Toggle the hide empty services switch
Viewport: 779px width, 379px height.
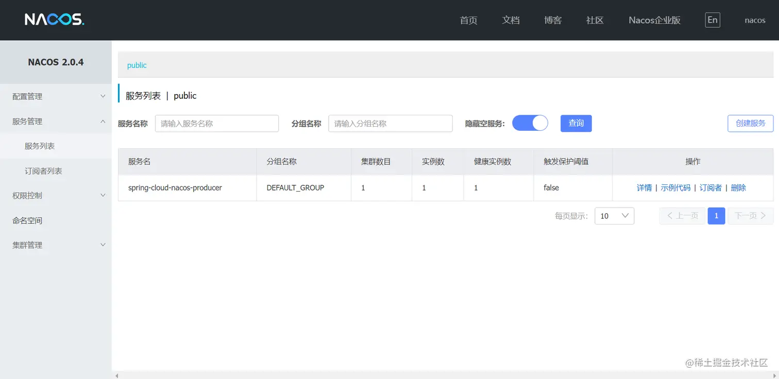point(530,123)
